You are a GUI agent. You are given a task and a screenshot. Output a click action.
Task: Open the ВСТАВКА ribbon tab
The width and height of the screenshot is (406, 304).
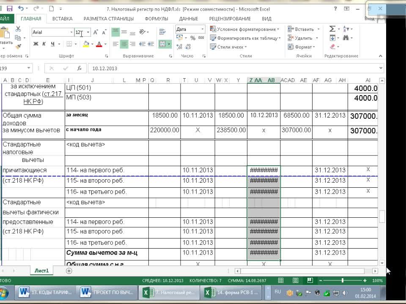coord(62,19)
